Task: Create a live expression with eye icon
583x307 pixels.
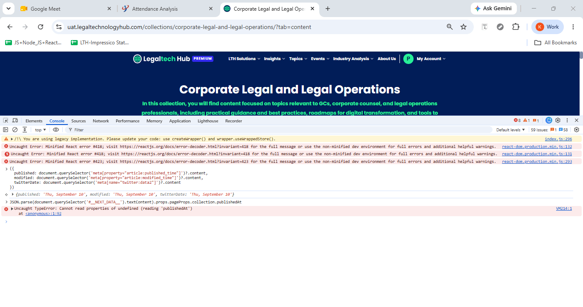Action: click(56, 130)
